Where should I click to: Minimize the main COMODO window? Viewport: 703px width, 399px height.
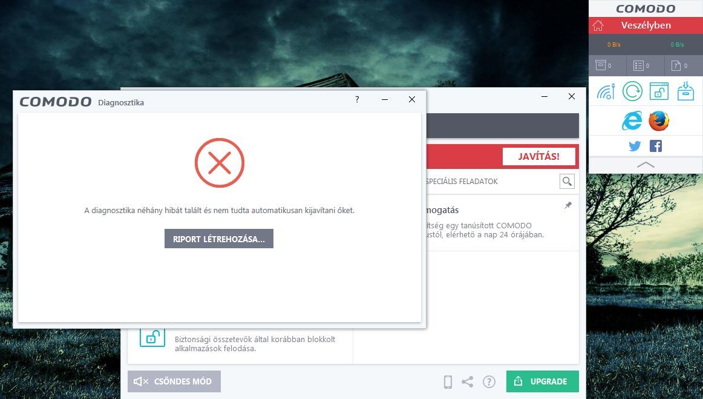pos(544,96)
